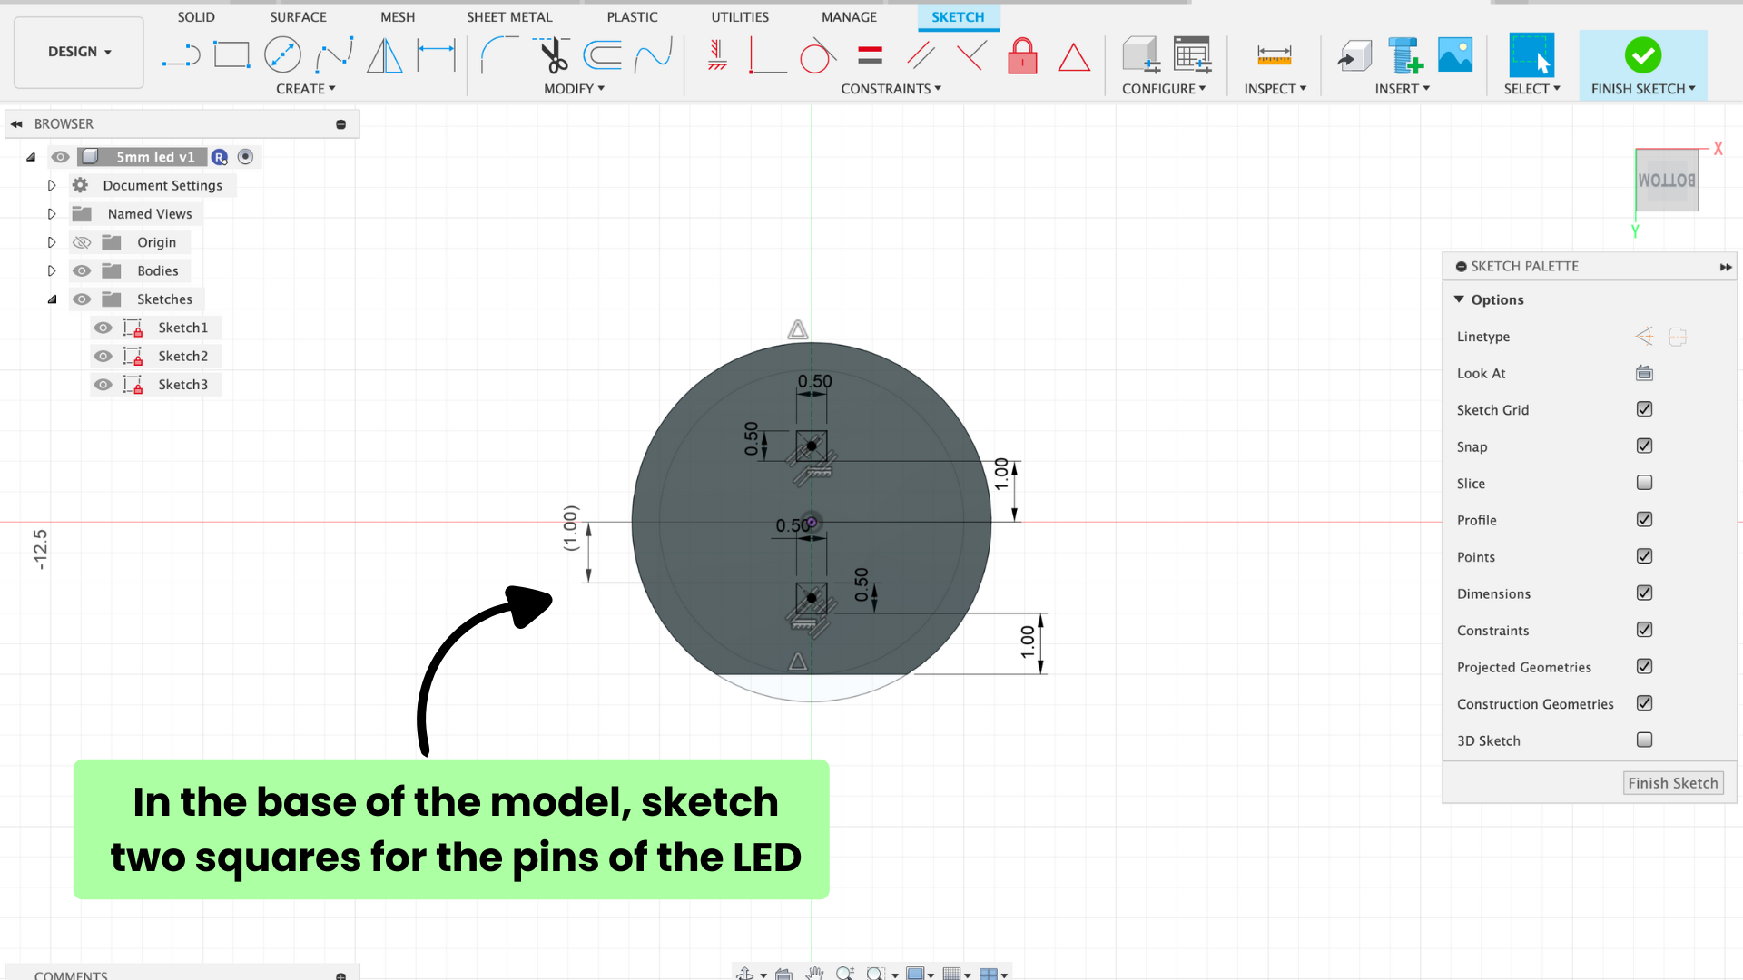Screen dimensions: 1743x980
Task: Apply the Parallel constraint
Action: point(921,55)
